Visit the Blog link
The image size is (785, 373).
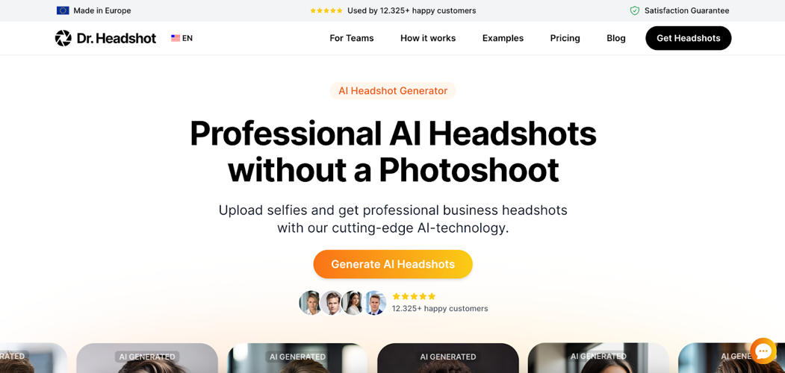615,38
